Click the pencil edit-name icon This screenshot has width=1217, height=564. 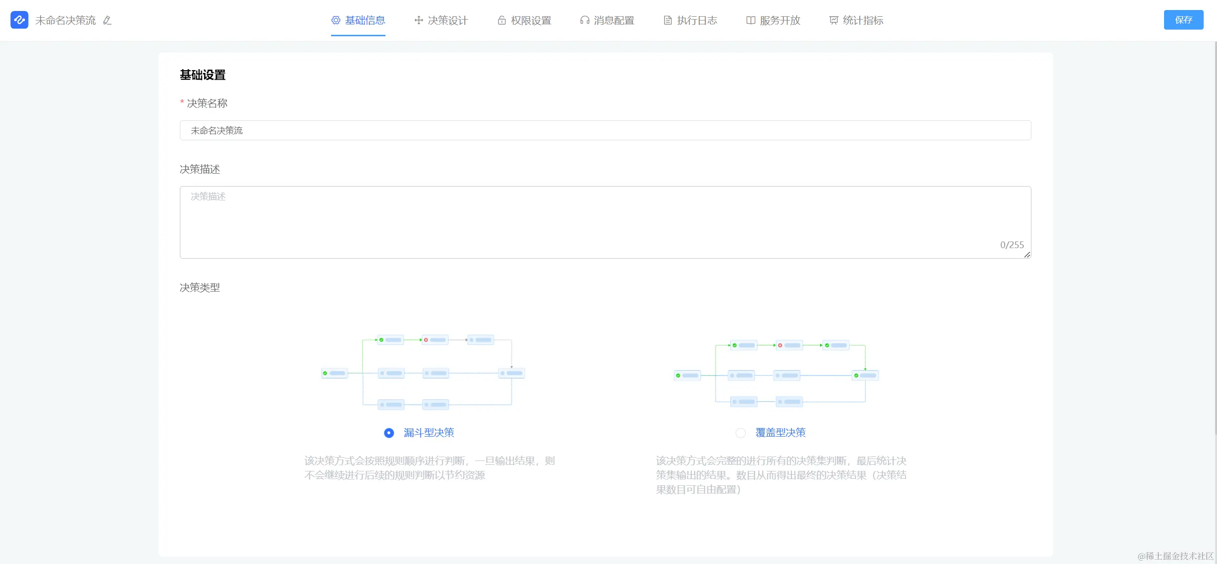coord(107,20)
